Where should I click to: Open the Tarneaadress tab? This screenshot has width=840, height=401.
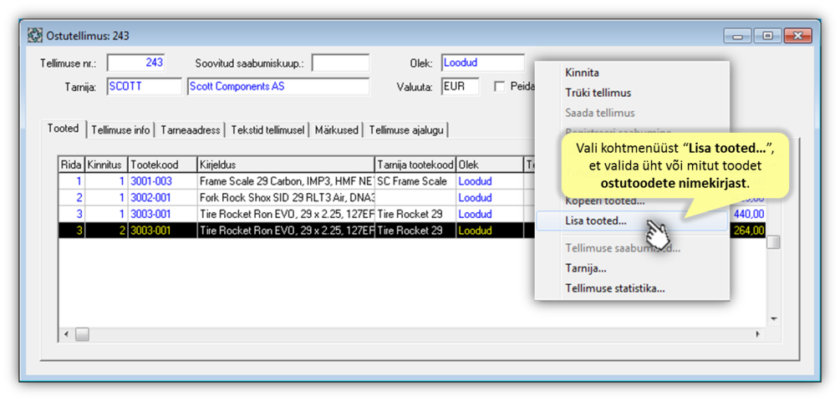click(191, 130)
